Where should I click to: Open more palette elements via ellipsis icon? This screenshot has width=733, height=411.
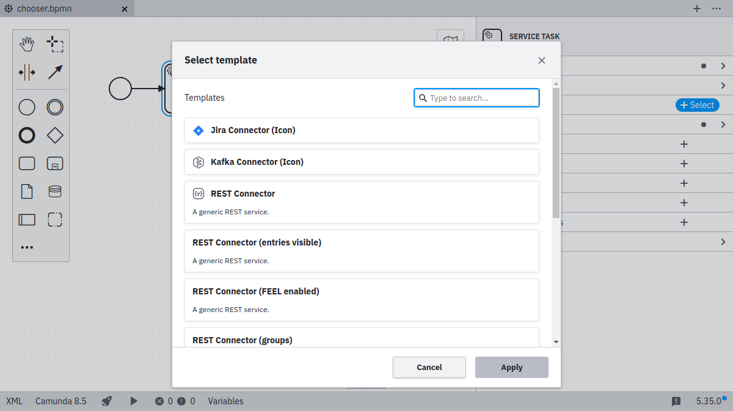(x=27, y=247)
